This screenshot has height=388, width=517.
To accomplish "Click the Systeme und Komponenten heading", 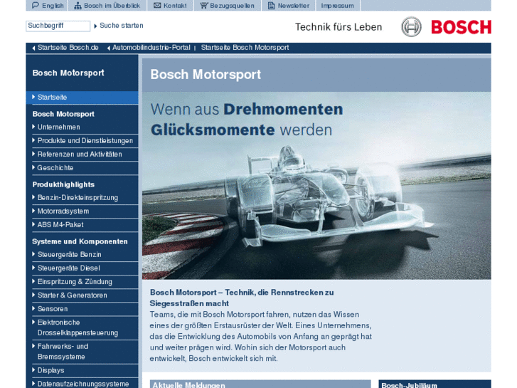I will (x=80, y=242).
